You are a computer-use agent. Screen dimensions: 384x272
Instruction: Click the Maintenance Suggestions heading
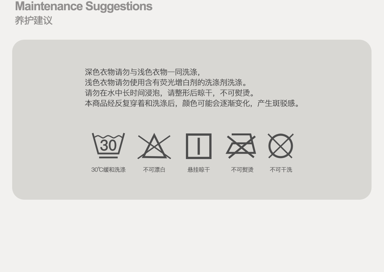click(84, 6)
